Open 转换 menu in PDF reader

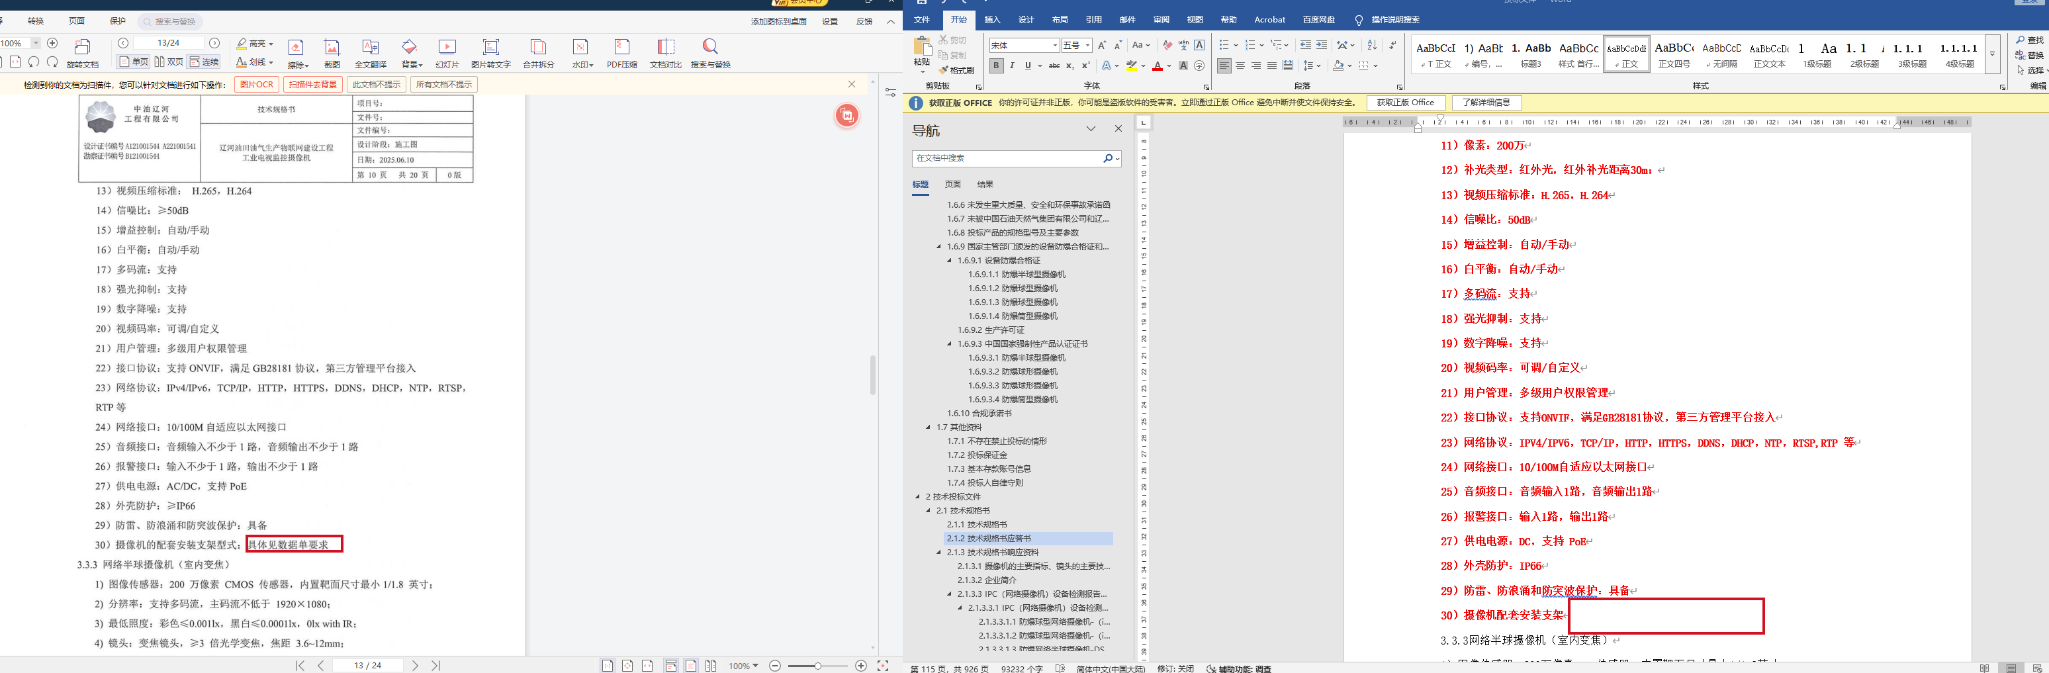pyautogui.click(x=36, y=21)
